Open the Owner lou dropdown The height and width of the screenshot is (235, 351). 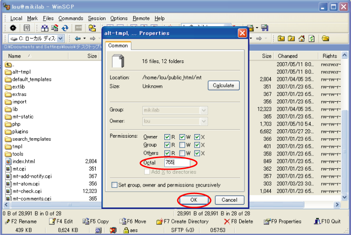204,121
